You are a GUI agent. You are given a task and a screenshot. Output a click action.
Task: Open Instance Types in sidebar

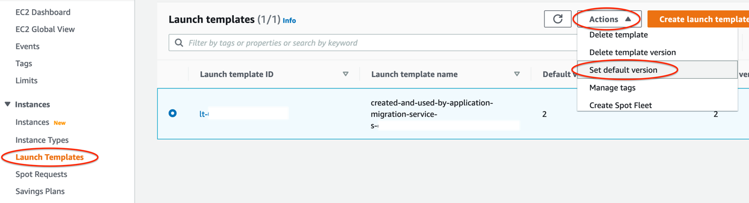pos(42,140)
